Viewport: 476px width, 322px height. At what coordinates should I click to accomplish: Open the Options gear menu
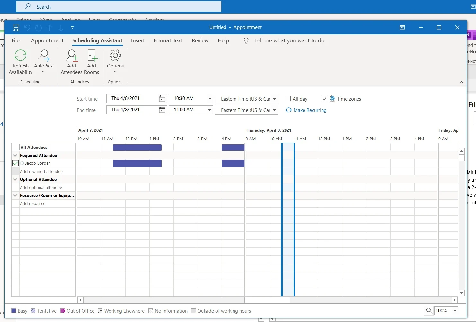point(115,56)
